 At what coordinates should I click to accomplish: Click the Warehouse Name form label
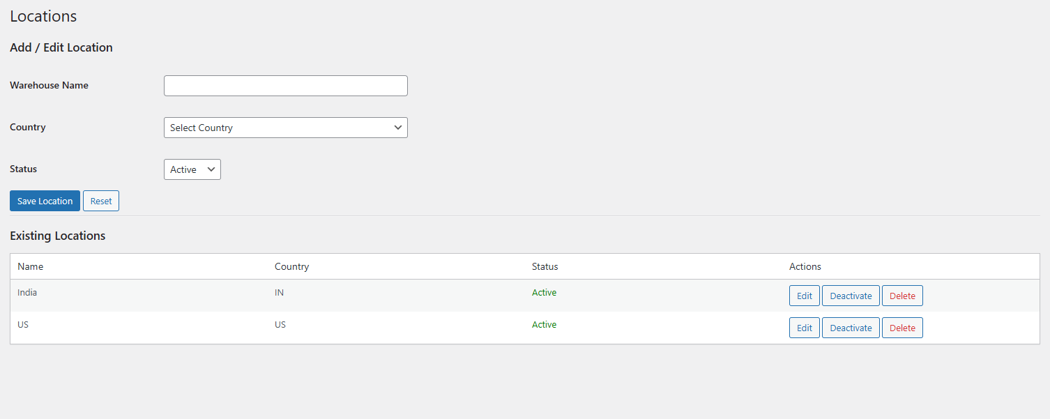pyautogui.click(x=49, y=85)
